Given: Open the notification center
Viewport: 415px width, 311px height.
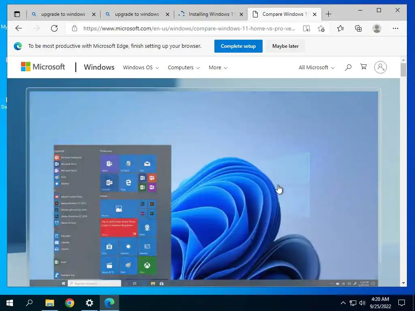Looking at the screenshot, I should [x=402, y=303].
